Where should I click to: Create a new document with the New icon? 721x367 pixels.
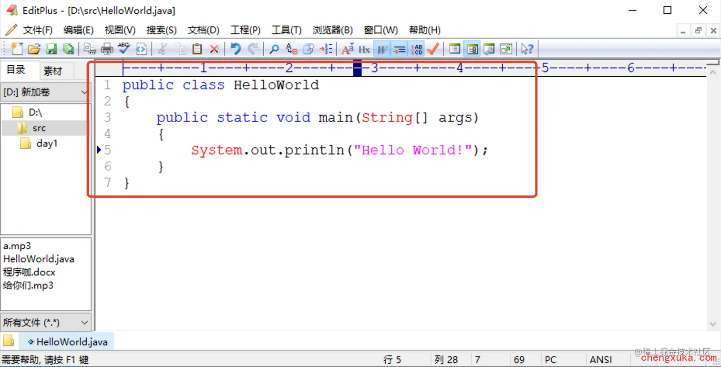(x=17, y=49)
